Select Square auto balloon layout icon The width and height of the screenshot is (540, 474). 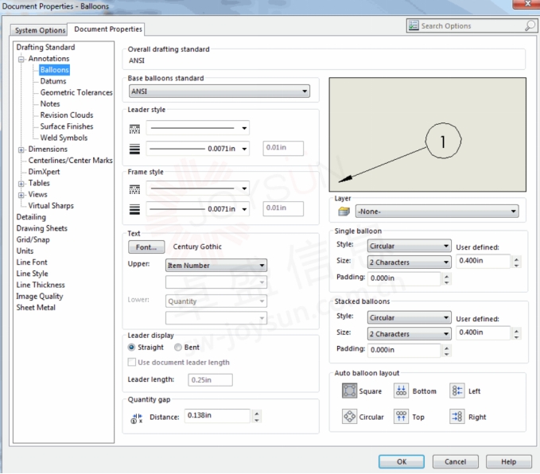[x=349, y=390]
